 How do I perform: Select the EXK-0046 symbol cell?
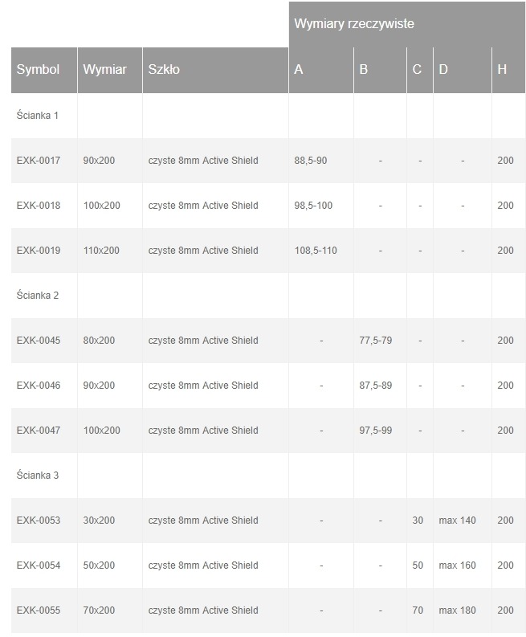[x=39, y=386]
